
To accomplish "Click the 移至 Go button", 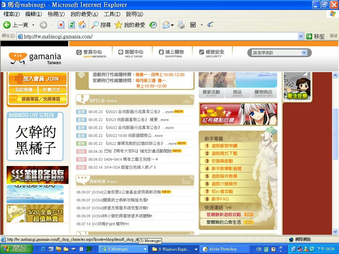I will [x=315, y=36].
